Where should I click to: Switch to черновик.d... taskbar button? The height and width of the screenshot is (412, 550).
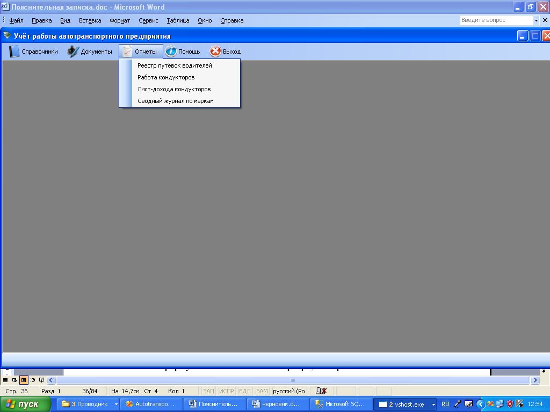pos(278,404)
